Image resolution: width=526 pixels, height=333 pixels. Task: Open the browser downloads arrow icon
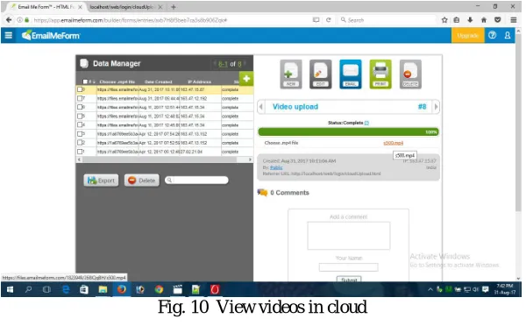(470, 20)
